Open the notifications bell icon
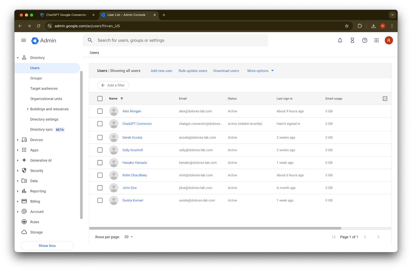Viewport: 412px width, 271px height. 340,40
